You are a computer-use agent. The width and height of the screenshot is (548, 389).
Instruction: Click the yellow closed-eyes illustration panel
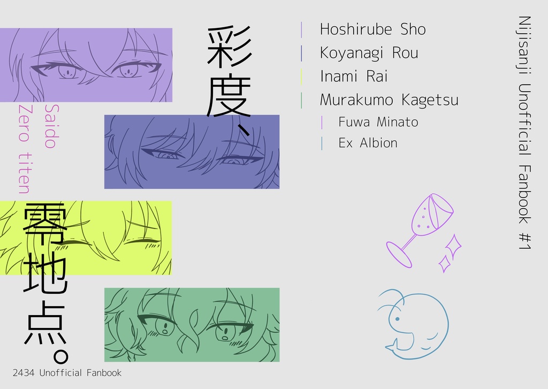tap(86, 238)
